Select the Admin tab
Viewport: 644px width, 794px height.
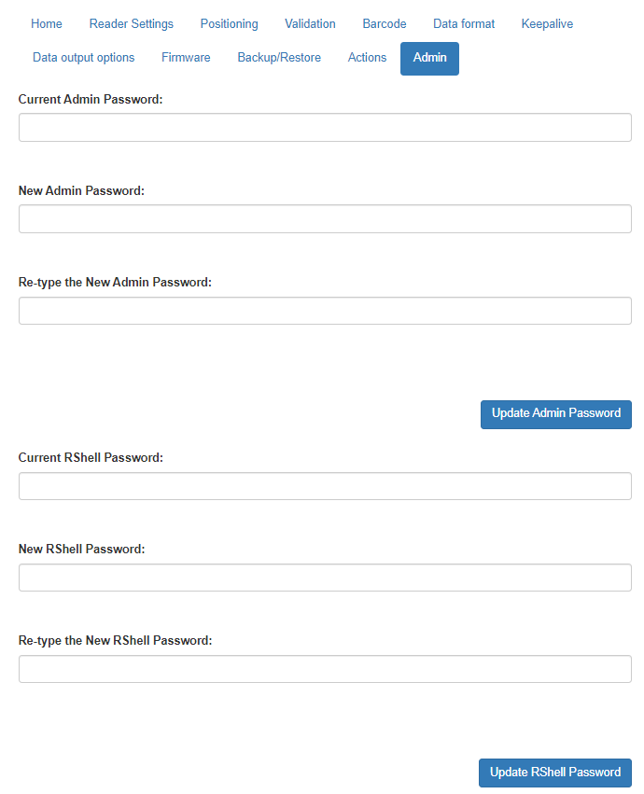[429, 57]
